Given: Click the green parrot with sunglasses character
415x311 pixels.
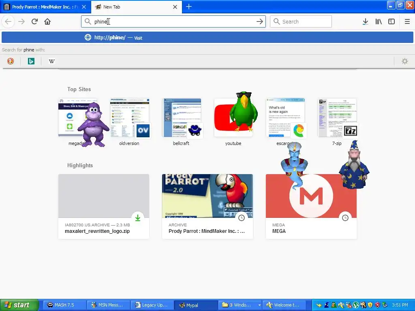Looking at the screenshot, I should click(244, 111).
